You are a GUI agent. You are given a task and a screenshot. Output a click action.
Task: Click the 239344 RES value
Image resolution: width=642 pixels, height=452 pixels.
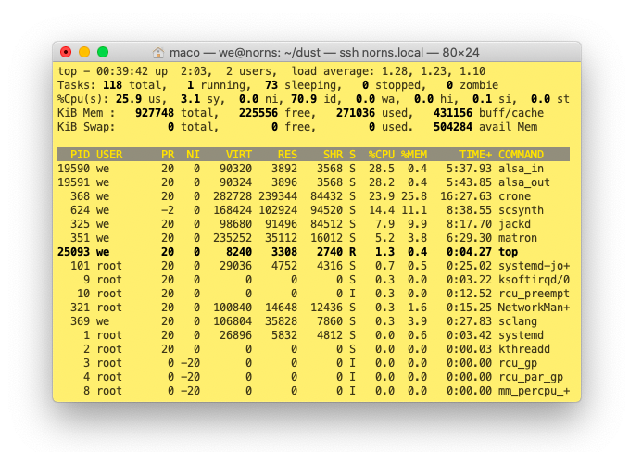278,196
